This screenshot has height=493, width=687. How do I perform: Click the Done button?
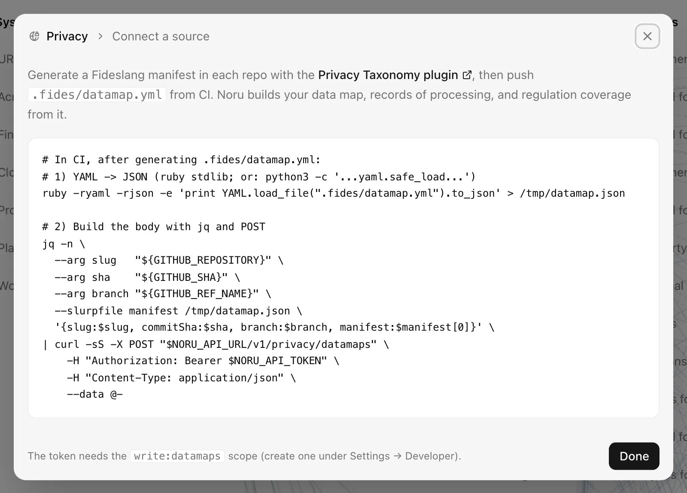click(x=634, y=456)
